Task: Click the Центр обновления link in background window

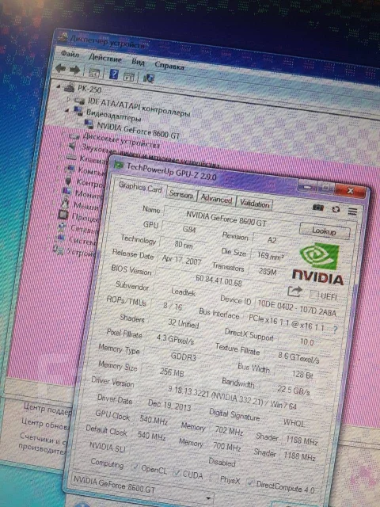Action: [45, 425]
